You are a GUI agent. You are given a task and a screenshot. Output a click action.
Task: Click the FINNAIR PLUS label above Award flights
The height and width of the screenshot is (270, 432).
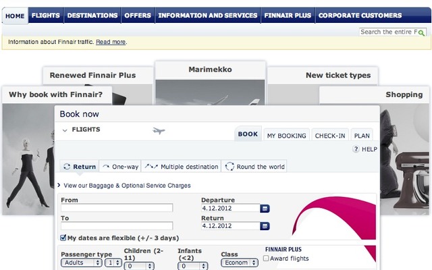(283, 250)
